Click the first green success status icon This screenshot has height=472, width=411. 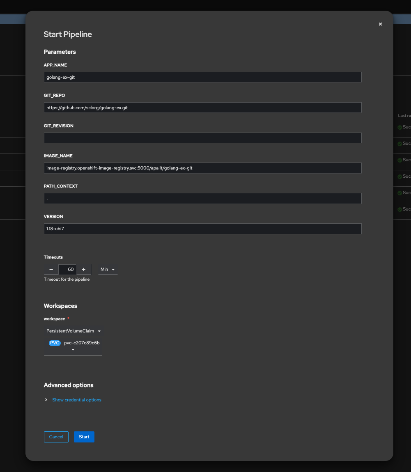coord(400,127)
